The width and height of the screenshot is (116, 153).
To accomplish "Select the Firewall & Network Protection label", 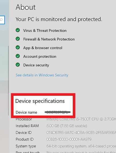I will pos(49,39).
